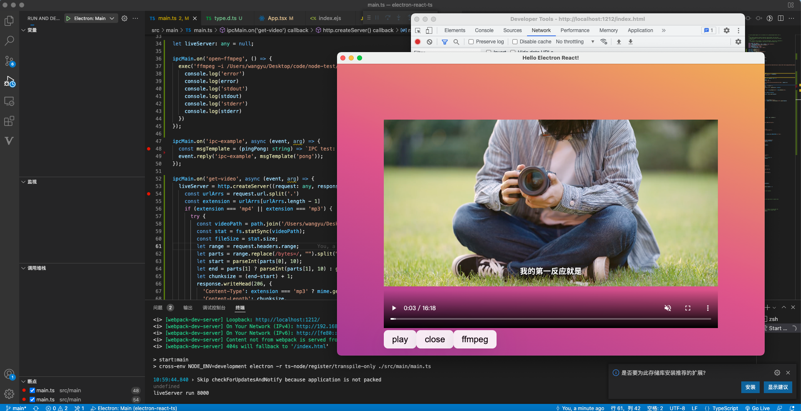
Task: Unmute the playing video
Action: [x=667, y=308]
